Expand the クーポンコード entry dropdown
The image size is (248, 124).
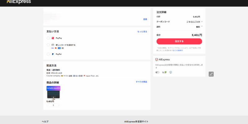click(x=202, y=22)
